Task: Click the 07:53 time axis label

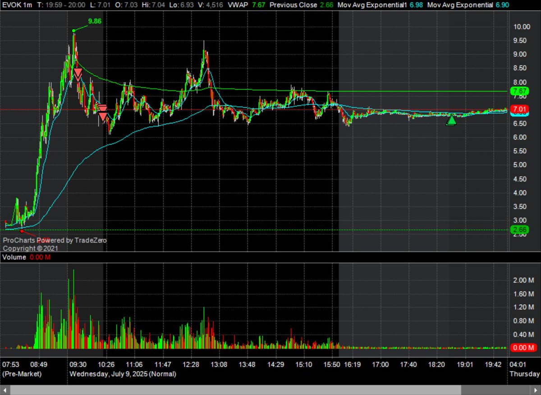Action: click(x=11, y=364)
